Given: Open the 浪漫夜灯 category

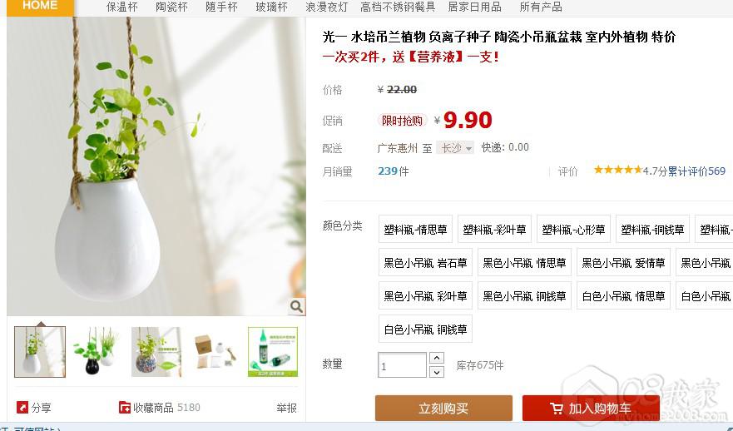Looking at the screenshot, I should 326,7.
